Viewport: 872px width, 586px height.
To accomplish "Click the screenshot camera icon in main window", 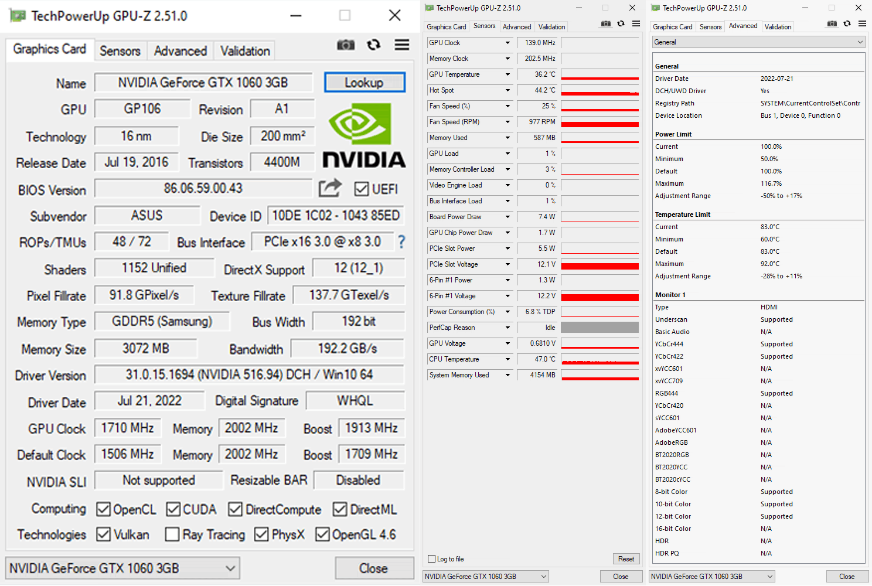I will pyautogui.click(x=346, y=45).
